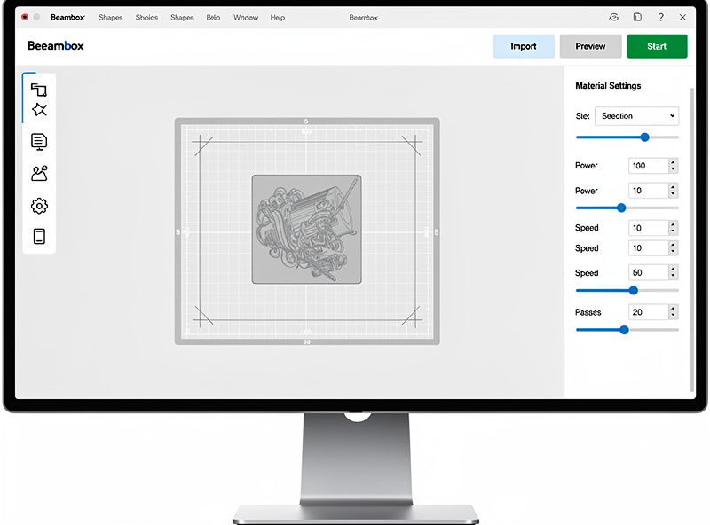
Task: Click the Preview button
Action: [x=590, y=46]
